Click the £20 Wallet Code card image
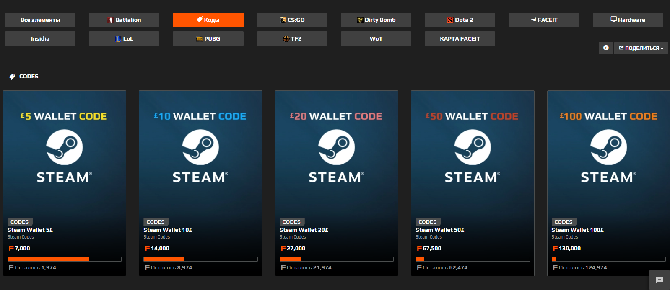 click(x=337, y=153)
